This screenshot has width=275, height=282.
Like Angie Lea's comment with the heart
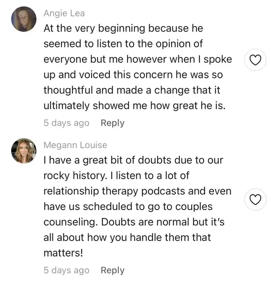pos(255,60)
